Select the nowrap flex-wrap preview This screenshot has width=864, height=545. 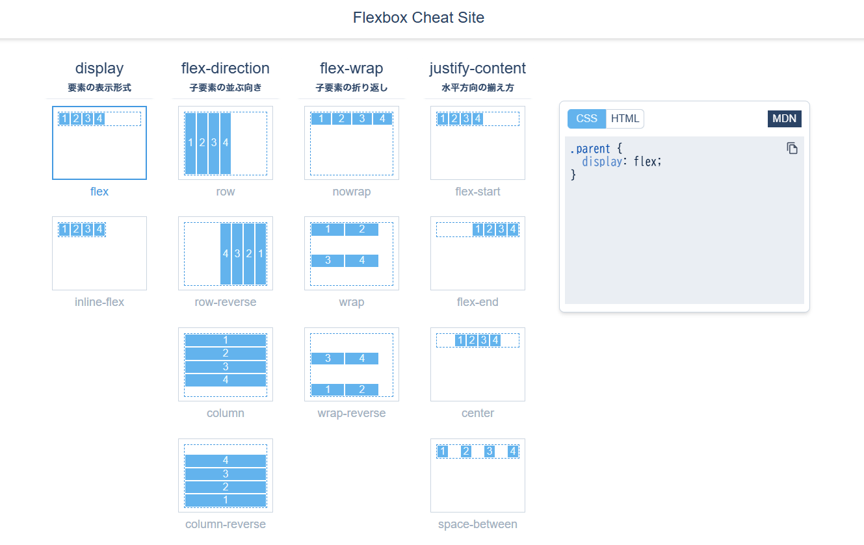352,143
